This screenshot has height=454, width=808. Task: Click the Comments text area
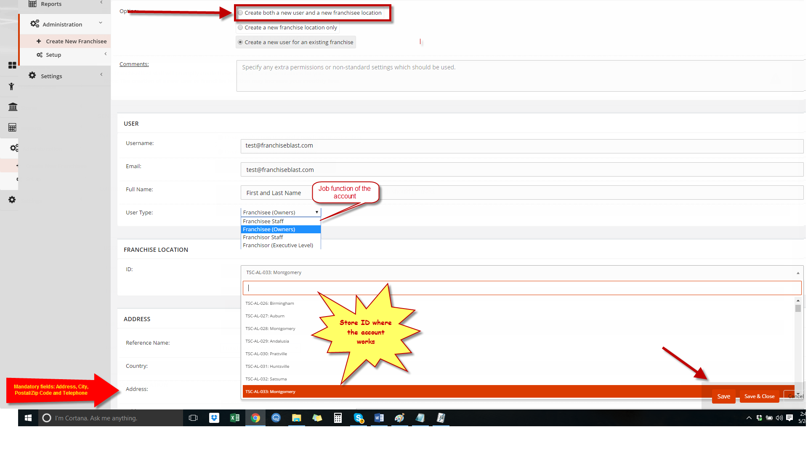(x=520, y=76)
